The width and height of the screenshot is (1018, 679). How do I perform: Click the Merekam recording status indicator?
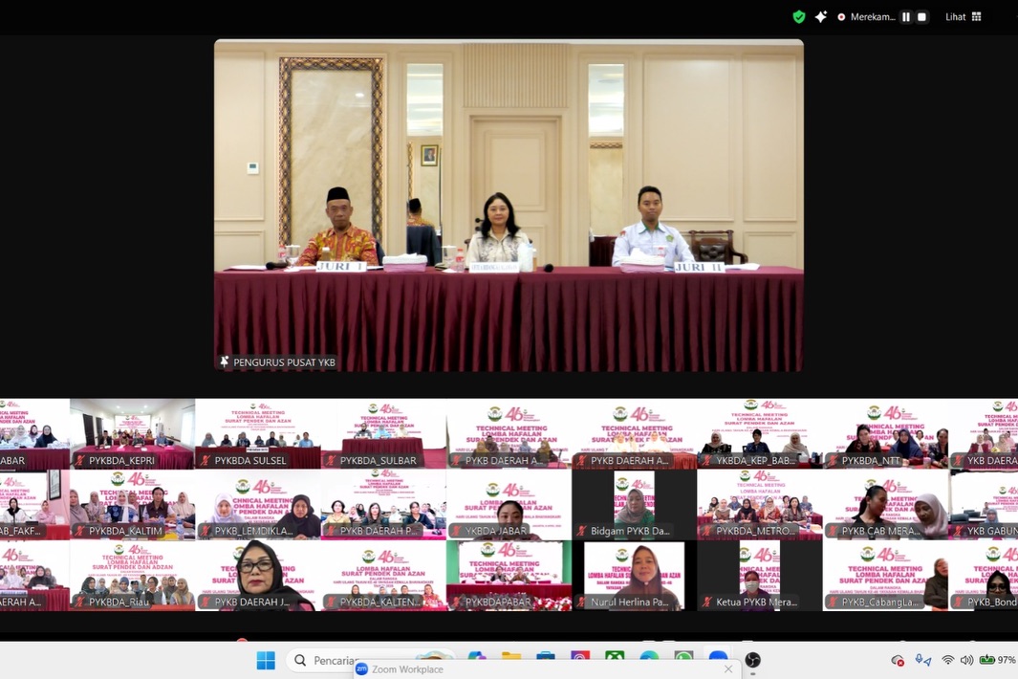click(x=865, y=17)
